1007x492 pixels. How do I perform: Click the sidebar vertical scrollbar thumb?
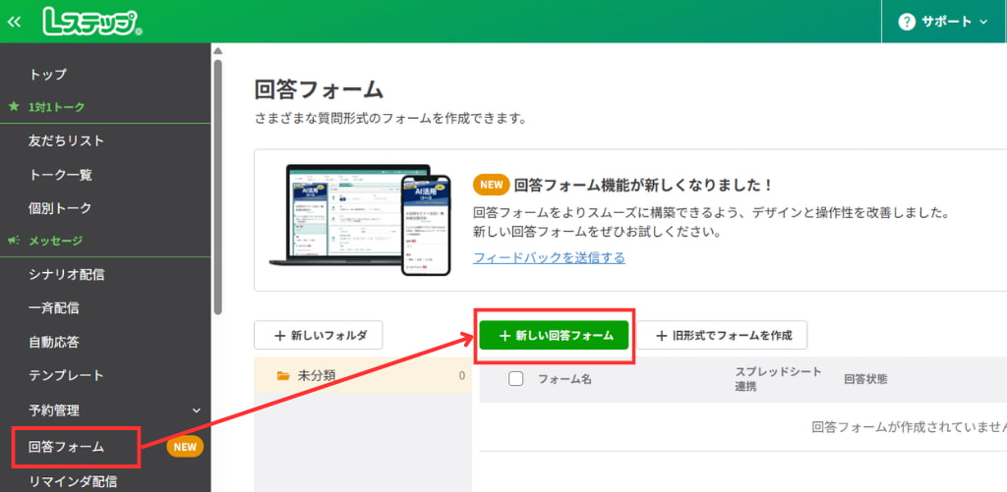pyautogui.click(x=217, y=186)
